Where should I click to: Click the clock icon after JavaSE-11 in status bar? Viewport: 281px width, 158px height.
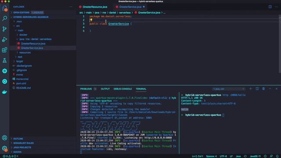pyautogui.click(x=265, y=156)
